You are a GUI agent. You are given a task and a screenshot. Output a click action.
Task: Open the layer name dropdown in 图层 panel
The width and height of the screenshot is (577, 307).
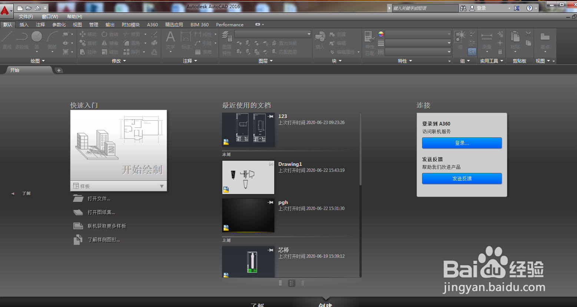273,34
